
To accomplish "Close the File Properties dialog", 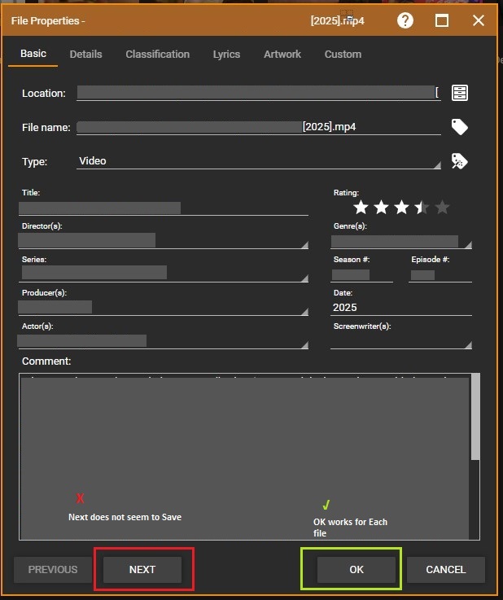I will point(479,20).
